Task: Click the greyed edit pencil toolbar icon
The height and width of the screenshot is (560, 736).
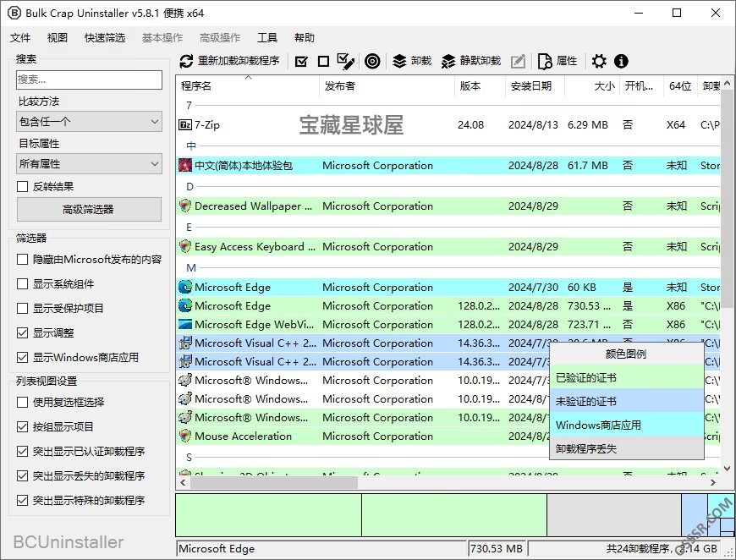Action: point(518,61)
